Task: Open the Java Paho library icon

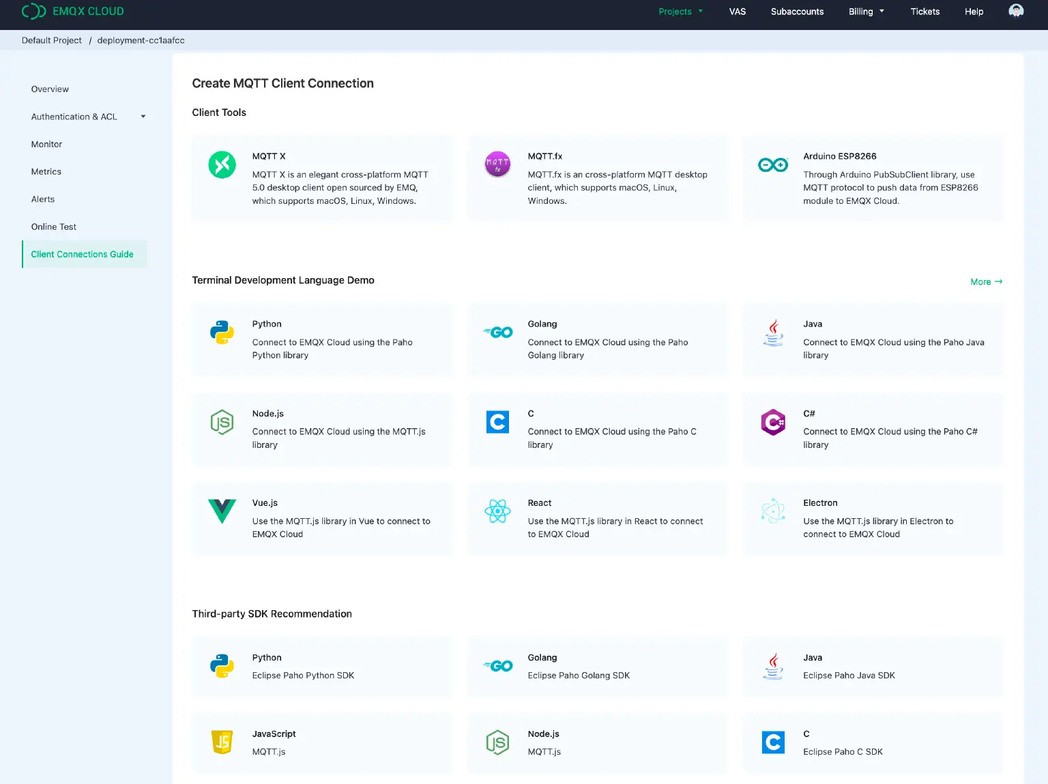Action: (773, 333)
